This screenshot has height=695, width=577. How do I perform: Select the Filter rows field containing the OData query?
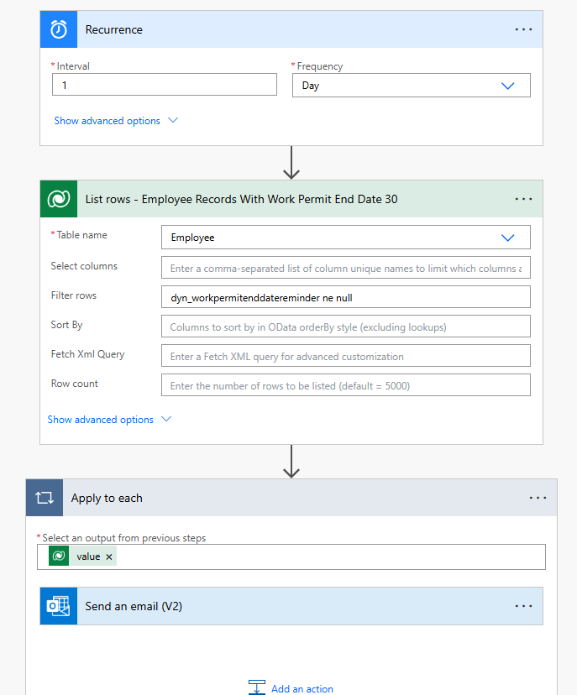point(345,296)
